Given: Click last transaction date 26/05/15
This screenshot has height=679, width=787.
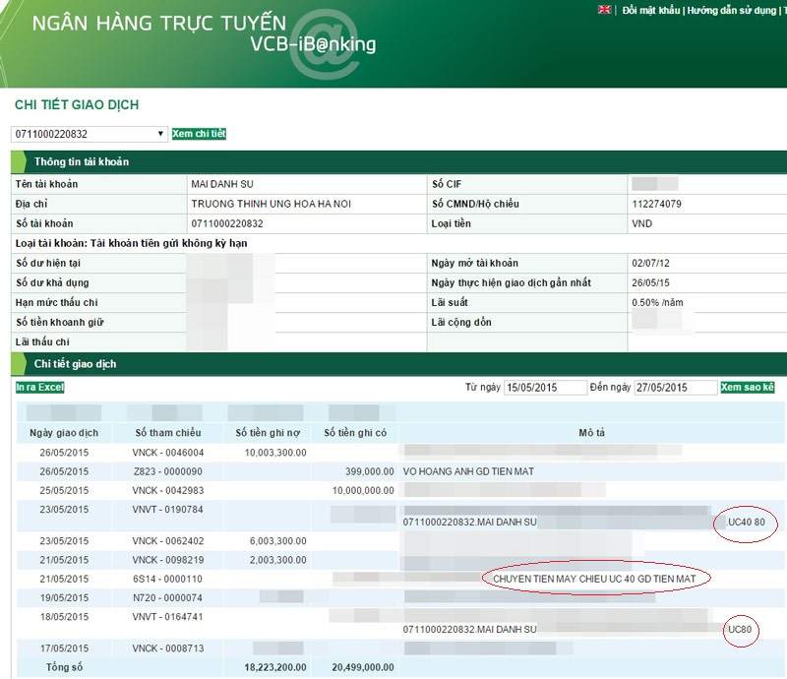Looking at the screenshot, I should (x=650, y=282).
